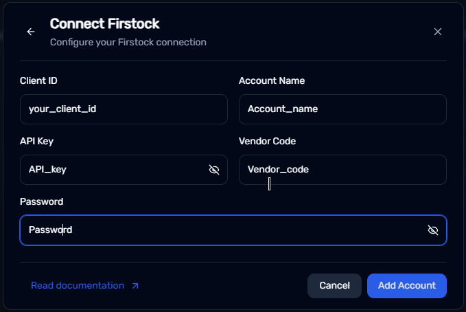Click the external link arrow beside Read documentation
This screenshot has width=466, height=312.
pos(135,286)
